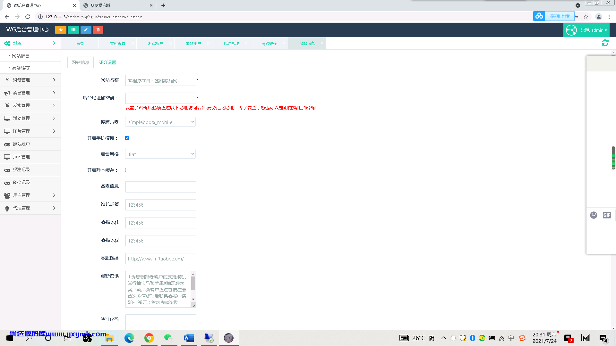Enable the 开启静态缓存 checkbox
This screenshot has height=346, width=616.
click(127, 170)
